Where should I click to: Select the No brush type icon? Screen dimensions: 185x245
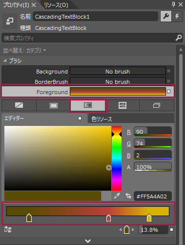coord(19,105)
